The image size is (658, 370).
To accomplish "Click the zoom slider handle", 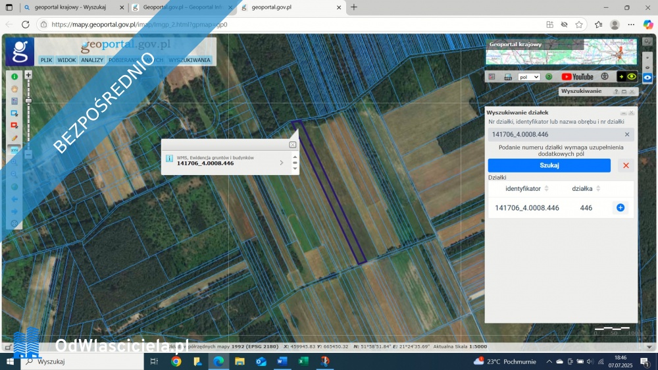I will click(28, 100).
